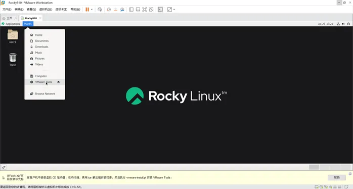353x189 pixels.
Task: Click the arrow icon beside the Ctrl+Alt hint
Action: point(4,177)
